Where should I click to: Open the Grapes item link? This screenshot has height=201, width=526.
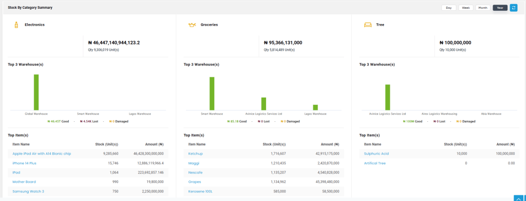pyautogui.click(x=195, y=182)
